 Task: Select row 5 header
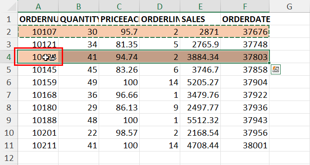[9, 69]
